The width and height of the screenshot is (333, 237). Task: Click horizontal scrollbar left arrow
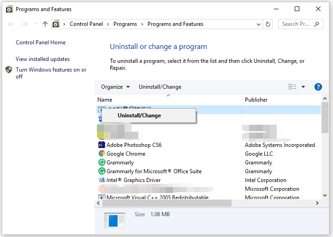click(x=98, y=203)
